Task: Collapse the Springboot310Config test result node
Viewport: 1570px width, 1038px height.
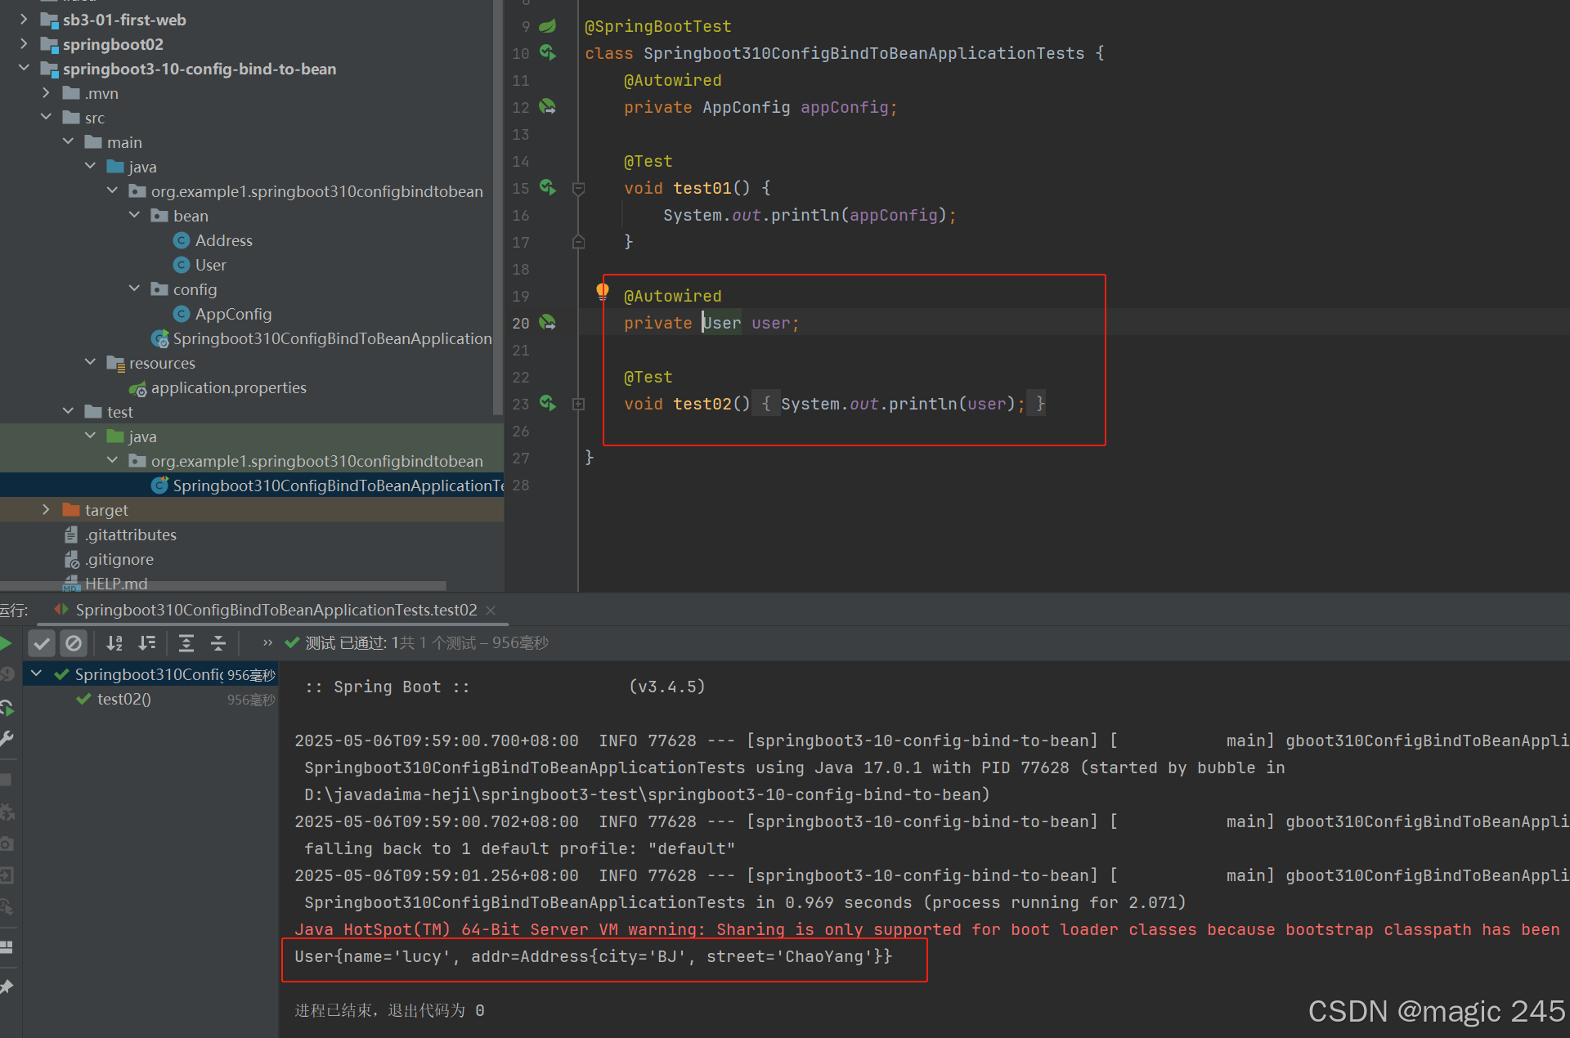Action: [36, 674]
